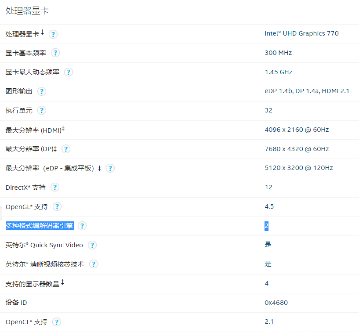Image resolution: width=359 pixels, height=336 pixels.
Task: Select the 0x4680 device ID value
Action: 276,303
